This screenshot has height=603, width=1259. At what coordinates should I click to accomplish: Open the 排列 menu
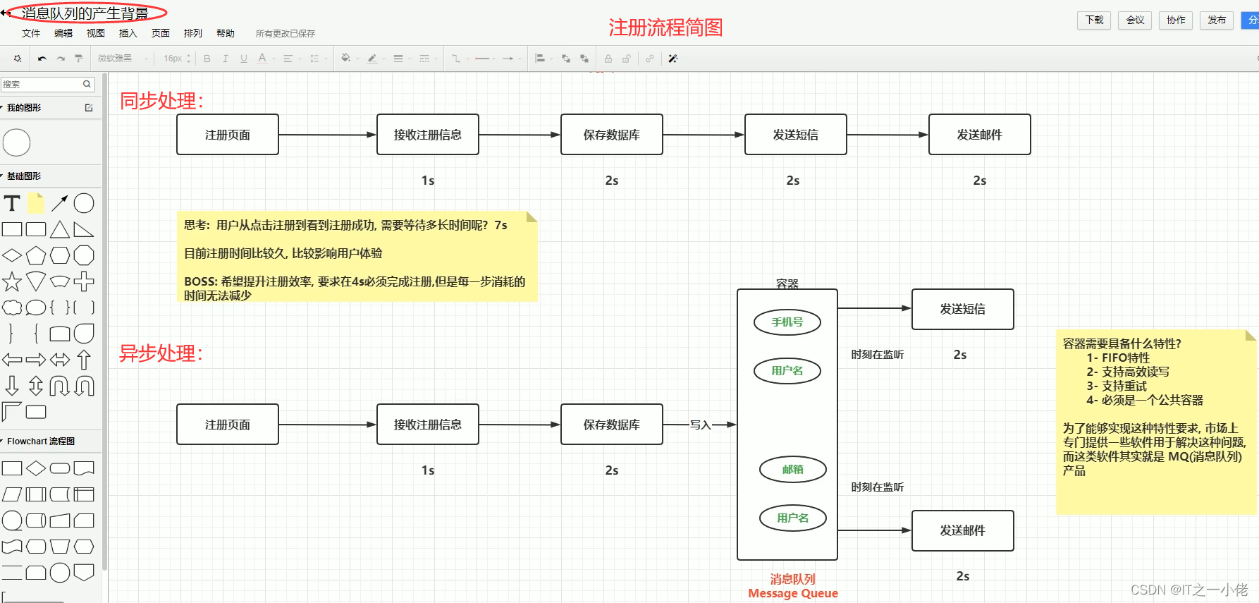pos(193,33)
